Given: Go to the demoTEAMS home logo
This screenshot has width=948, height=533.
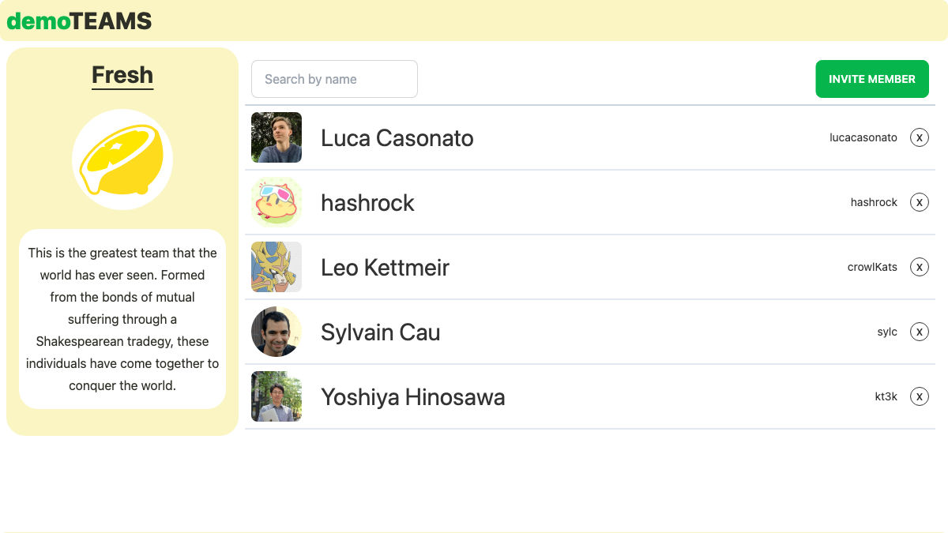Looking at the screenshot, I should click(79, 21).
